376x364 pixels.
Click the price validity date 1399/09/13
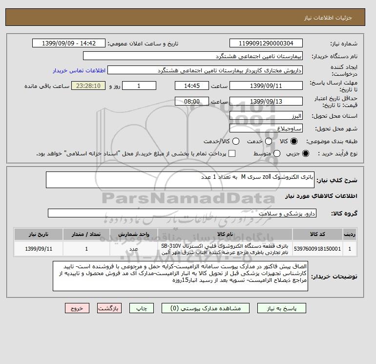(266, 101)
